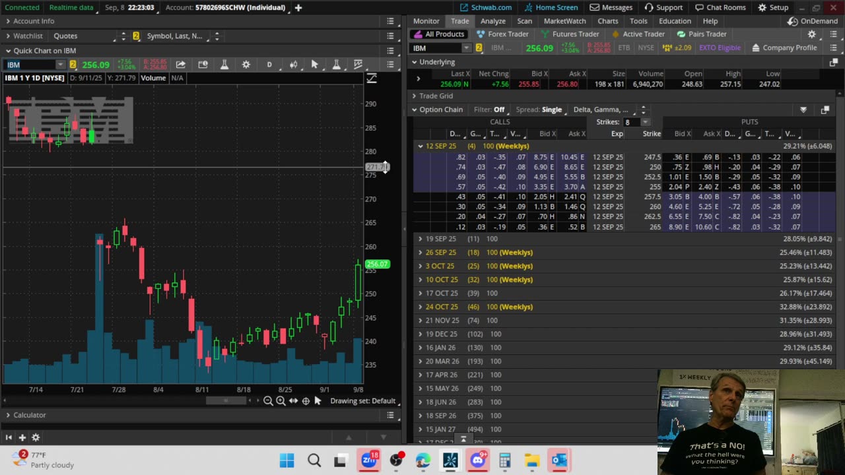Screen dimensions: 845x475
Task: Open the Spread Single dropdown
Action: point(539,110)
